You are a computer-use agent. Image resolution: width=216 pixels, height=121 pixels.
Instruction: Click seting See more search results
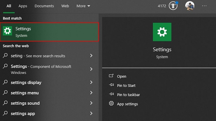click(38, 56)
